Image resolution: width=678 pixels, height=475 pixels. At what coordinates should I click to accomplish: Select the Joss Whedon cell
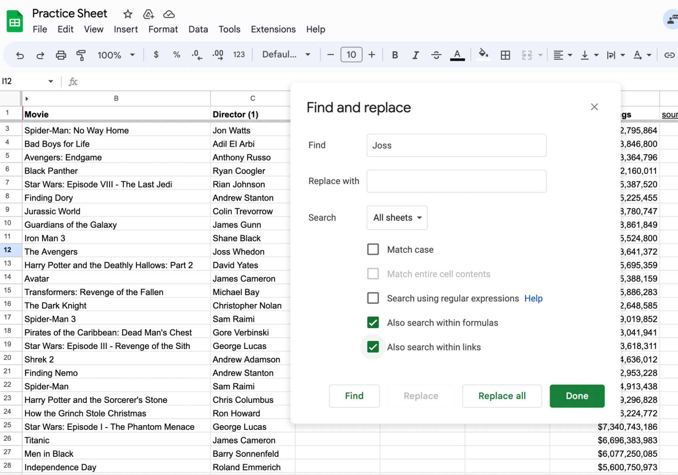coord(250,252)
